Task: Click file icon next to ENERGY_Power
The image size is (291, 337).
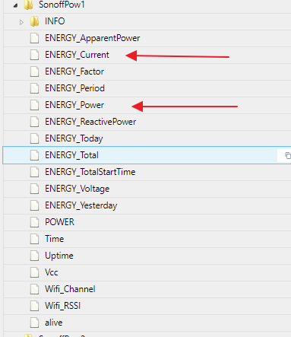Action: tap(34, 105)
